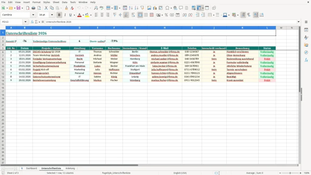Image resolution: width=311 pixels, height=175 pixels.
Task: Click zoom in plus button
Action: pos(300,173)
